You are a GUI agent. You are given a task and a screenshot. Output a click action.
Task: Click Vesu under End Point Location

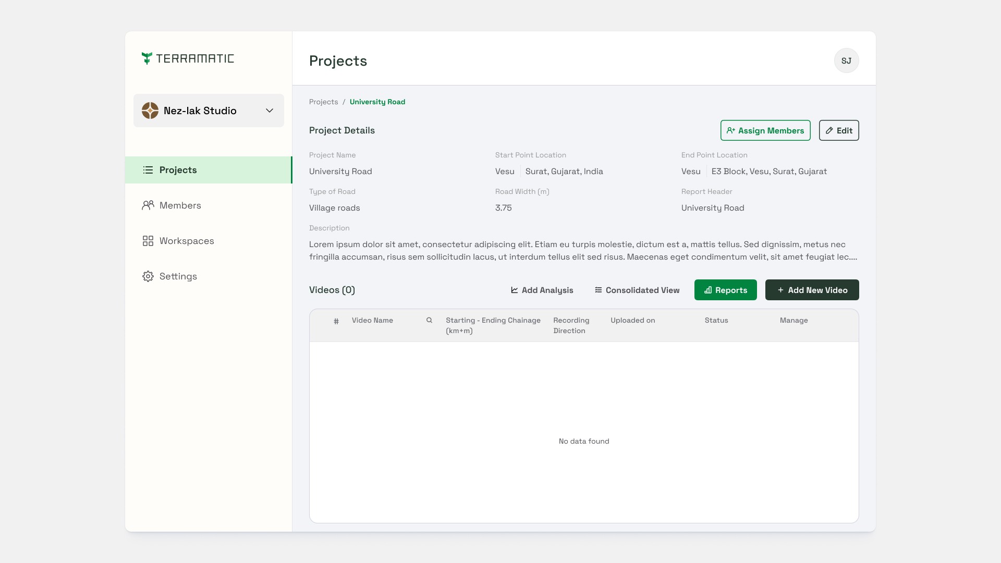pyautogui.click(x=691, y=172)
